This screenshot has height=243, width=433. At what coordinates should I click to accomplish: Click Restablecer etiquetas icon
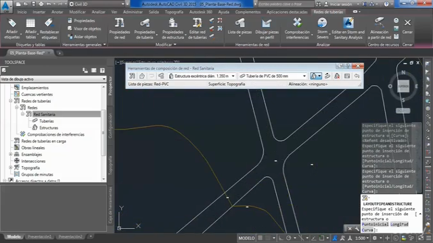click(x=49, y=23)
